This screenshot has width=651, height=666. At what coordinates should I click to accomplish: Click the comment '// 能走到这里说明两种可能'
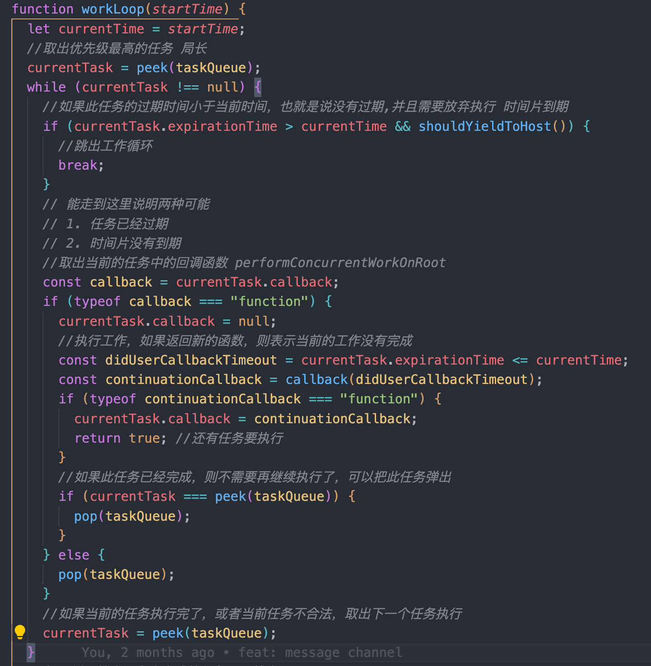[x=126, y=204]
